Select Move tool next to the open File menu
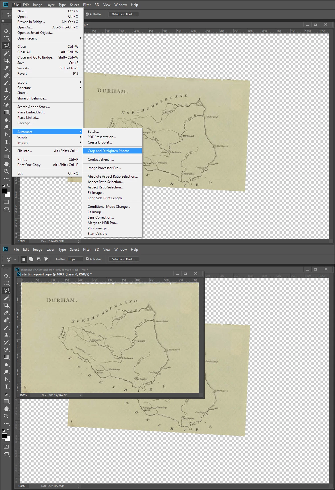The height and width of the screenshot is (490, 335). point(6,31)
